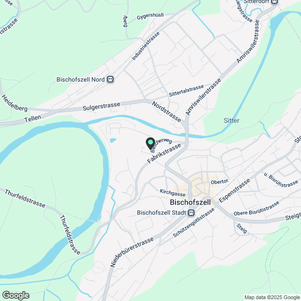The height and width of the screenshot is (301, 301).
Task: Select the Schützengütlistrasse street label
Action: (193, 222)
